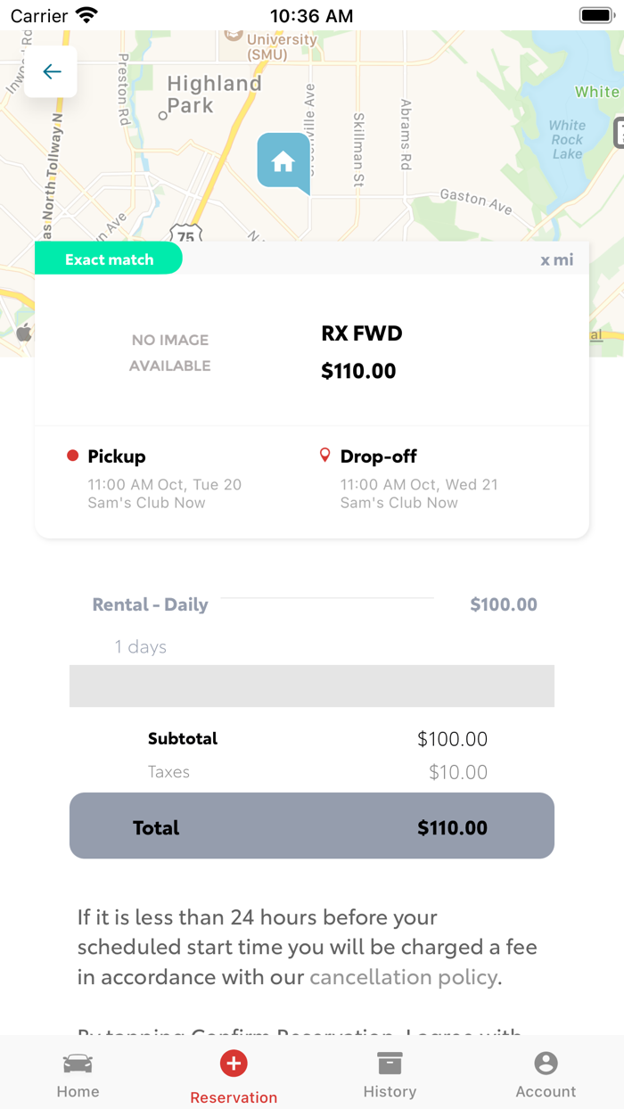Tap the RX FWD vehicle name

coord(362,333)
